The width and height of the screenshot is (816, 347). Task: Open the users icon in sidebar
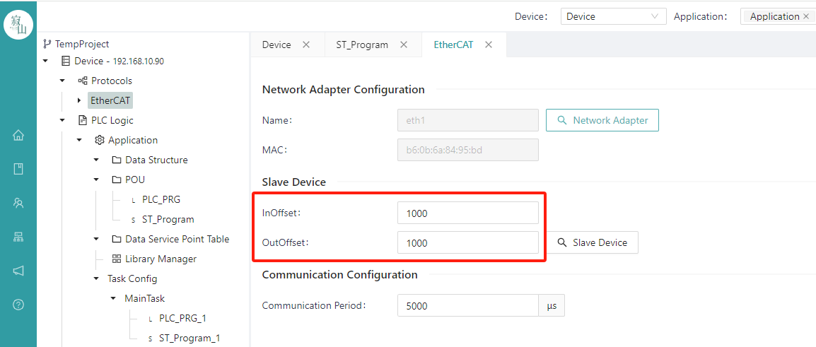18,203
